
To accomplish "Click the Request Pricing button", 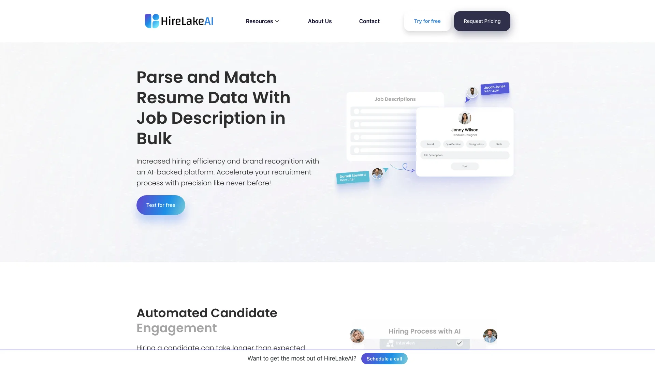I will 482,21.
